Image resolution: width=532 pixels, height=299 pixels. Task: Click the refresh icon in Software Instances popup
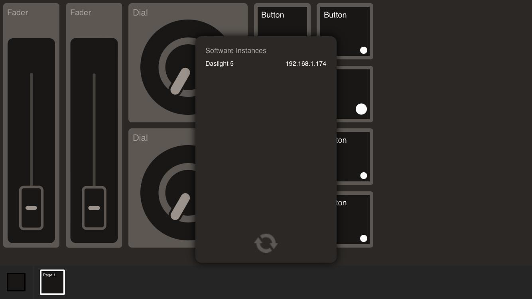coord(266,243)
